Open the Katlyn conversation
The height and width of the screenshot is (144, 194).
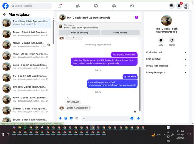pos(26,99)
